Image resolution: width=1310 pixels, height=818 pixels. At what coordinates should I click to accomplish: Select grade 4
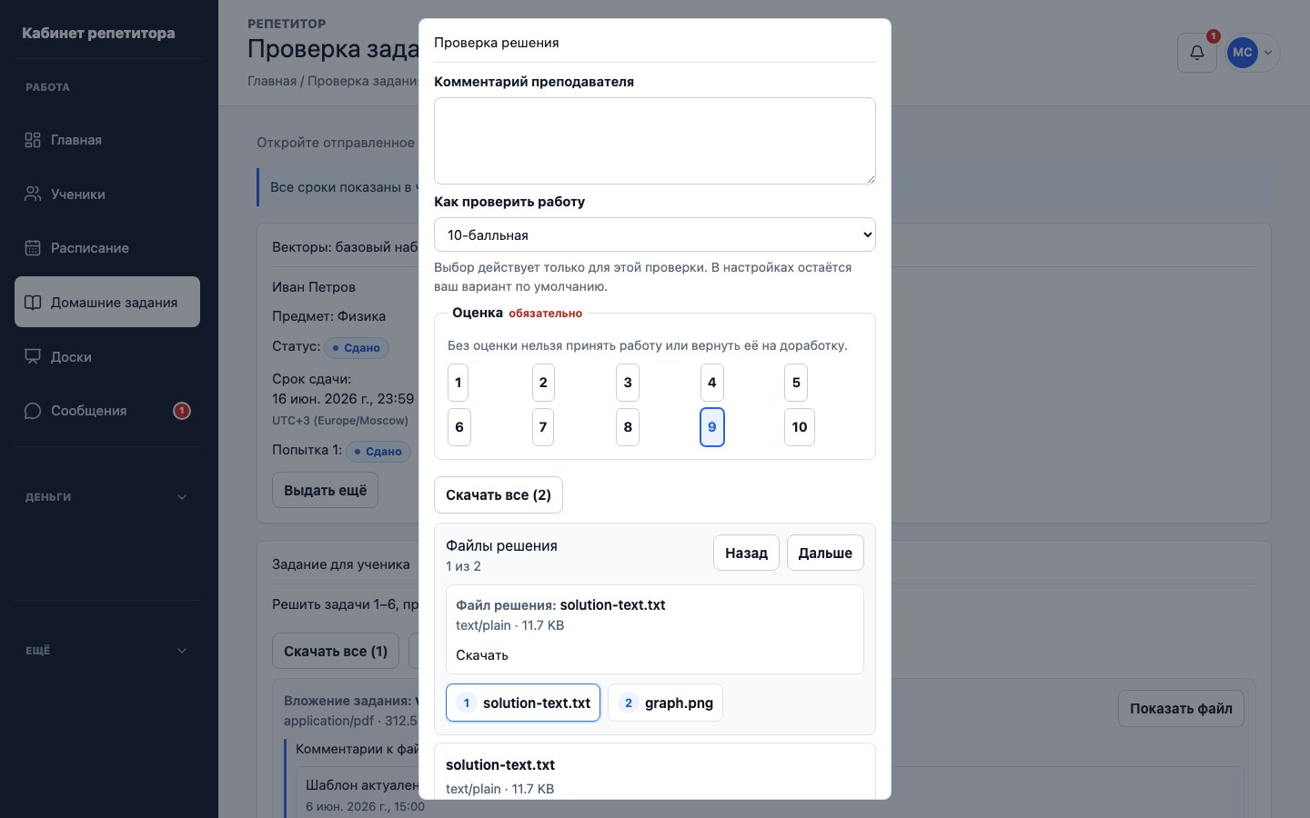712,383
